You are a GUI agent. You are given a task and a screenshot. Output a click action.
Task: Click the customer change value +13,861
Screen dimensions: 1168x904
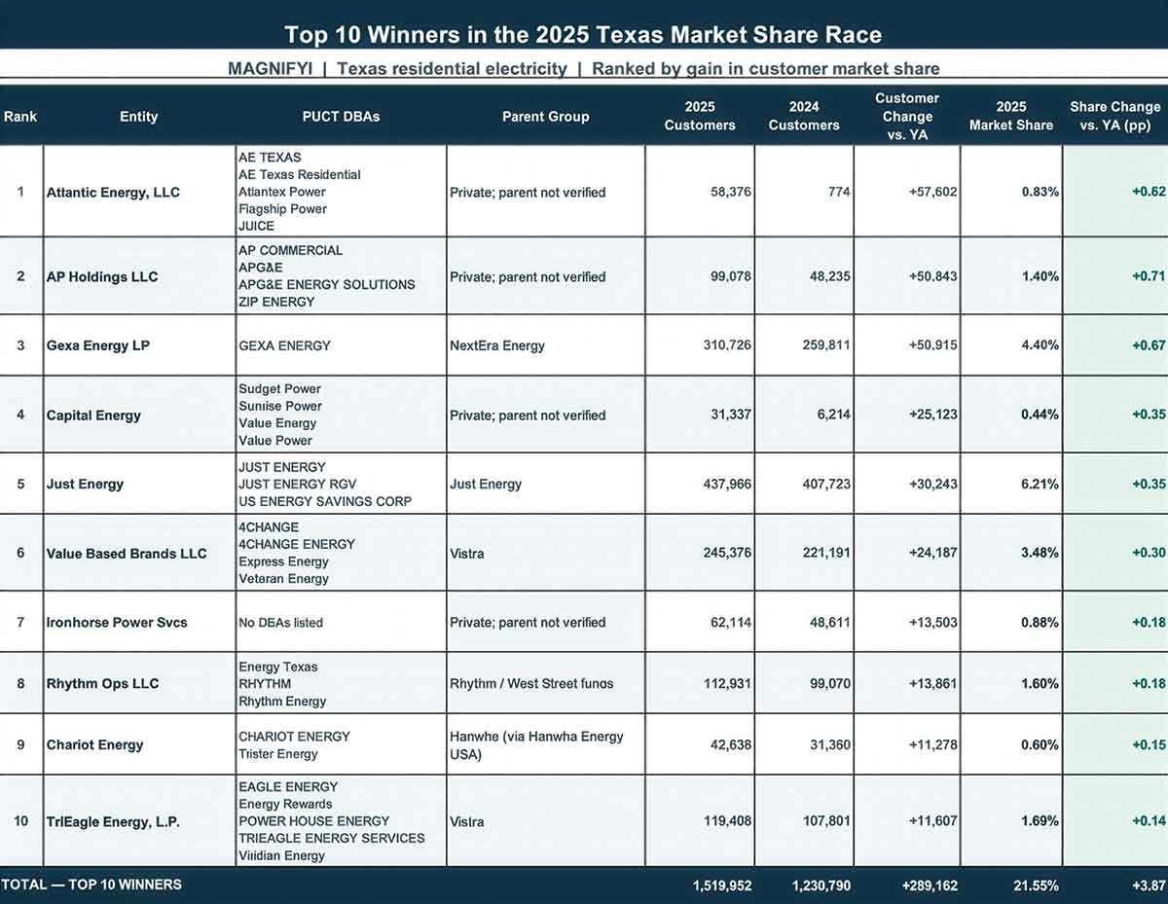tap(932, 683)
